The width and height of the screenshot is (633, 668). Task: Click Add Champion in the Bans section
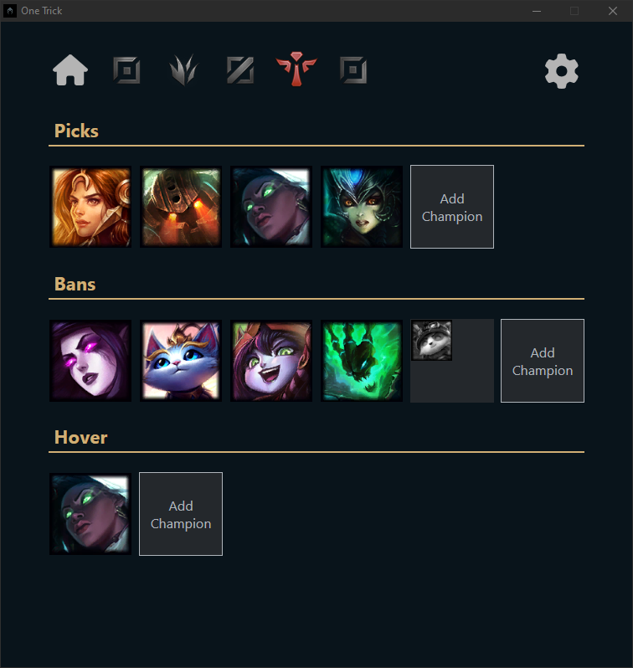[543, 361]
